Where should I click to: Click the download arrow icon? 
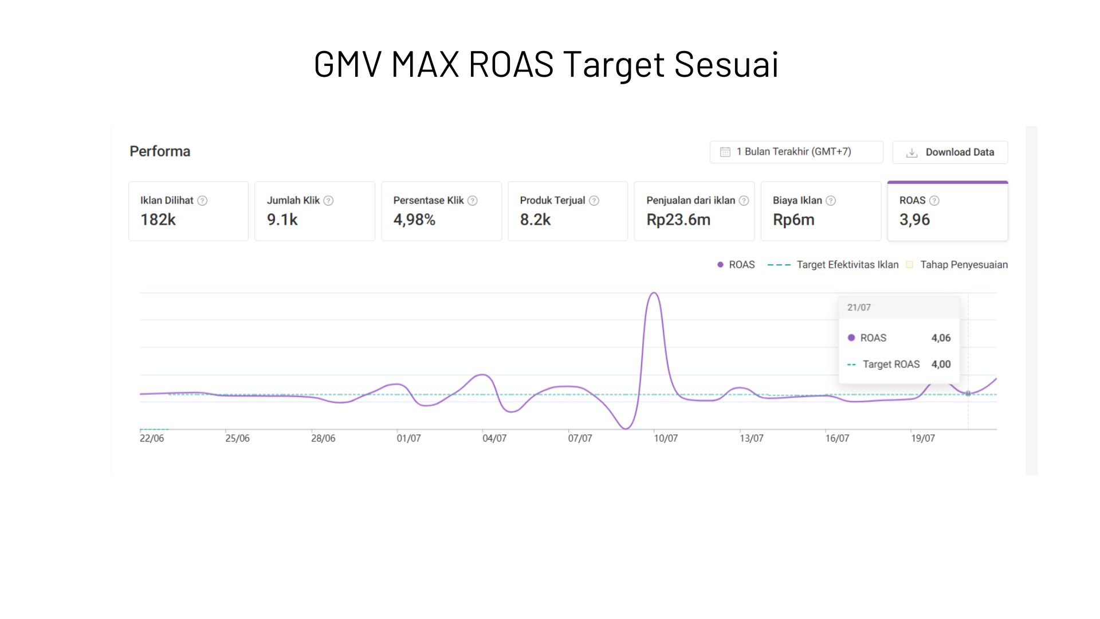(912, 152)
